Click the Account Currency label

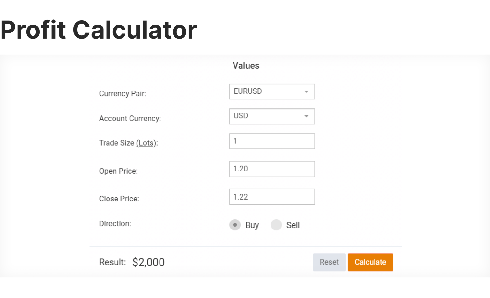click(130, 118)
